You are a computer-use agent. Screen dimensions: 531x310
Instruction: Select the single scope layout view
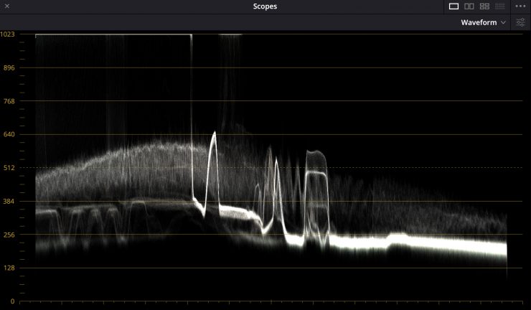(454, 6)
